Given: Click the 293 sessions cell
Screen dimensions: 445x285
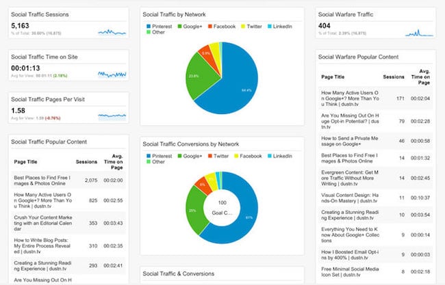Looking at the screenshot, I should coord(93,266).
